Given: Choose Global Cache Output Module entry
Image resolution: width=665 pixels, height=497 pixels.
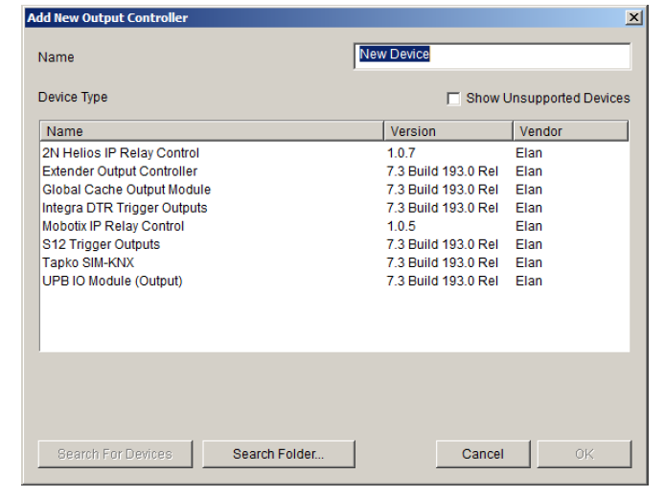Looking at the screenshot, I should coord(126,190).
